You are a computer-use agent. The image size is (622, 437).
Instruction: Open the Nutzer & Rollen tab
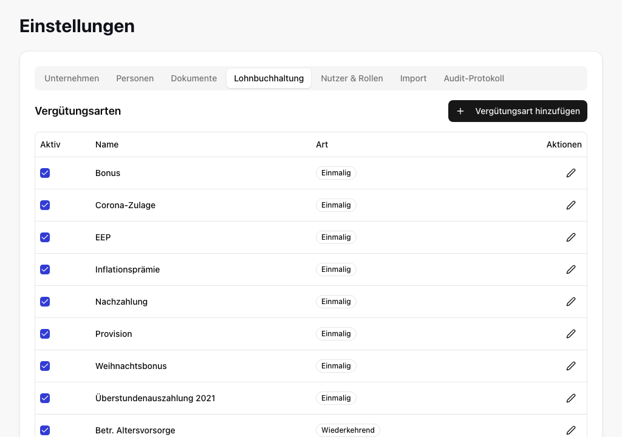pyautogui.click(x=352, y=78)
